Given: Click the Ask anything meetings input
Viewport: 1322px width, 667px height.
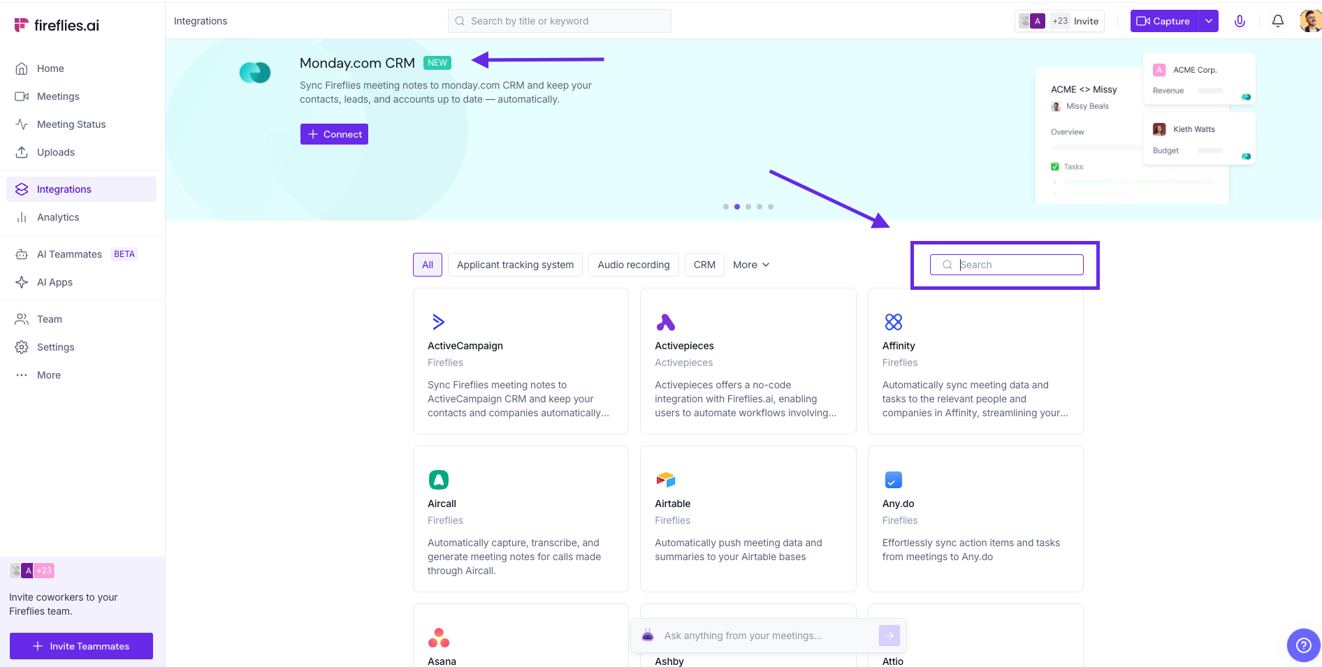Looking at the screenshot, I should coord(767,636).
